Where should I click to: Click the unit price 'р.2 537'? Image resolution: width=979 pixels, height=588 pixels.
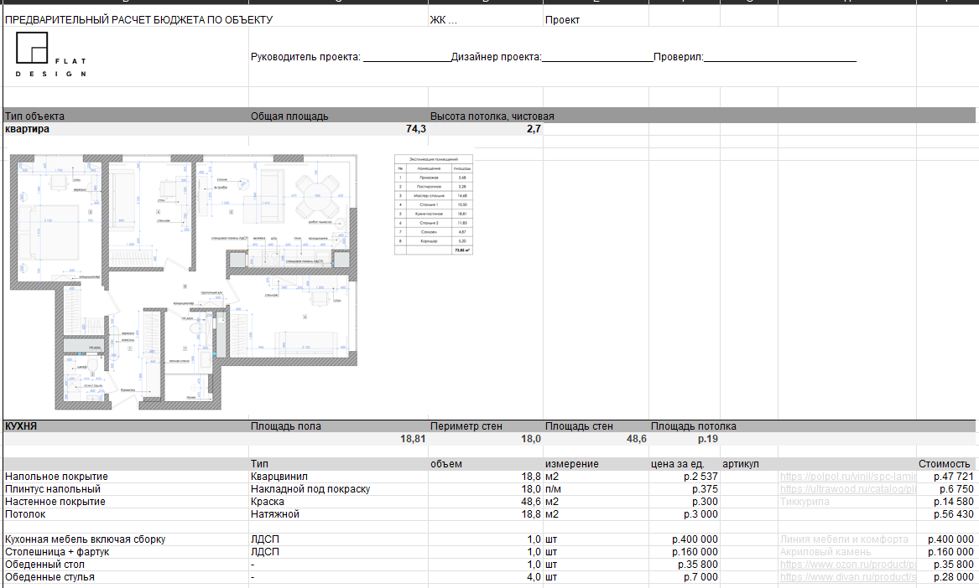click(x=700, y=477)
